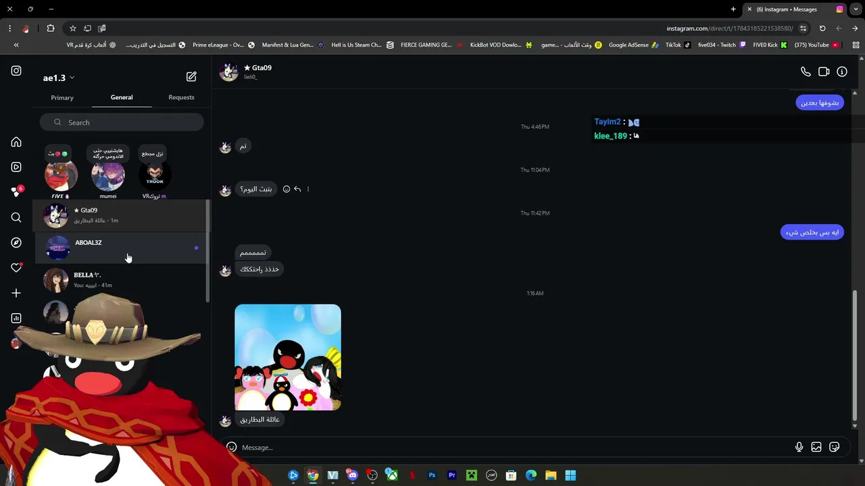
Task: Open Premiere Pro from the taskbar
Action: click(x=452, y=475)
